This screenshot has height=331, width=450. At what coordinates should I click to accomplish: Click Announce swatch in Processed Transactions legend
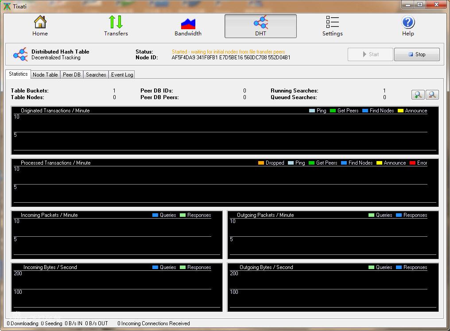pos(380,163)
